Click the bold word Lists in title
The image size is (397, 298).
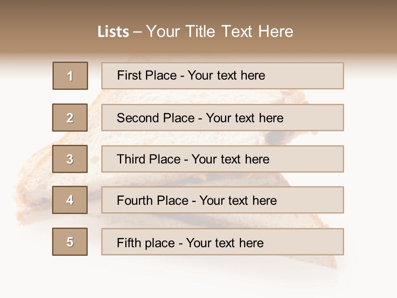tap(113, 32)
